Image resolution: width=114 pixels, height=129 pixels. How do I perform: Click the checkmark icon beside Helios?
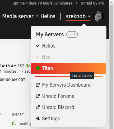point(38,46)
